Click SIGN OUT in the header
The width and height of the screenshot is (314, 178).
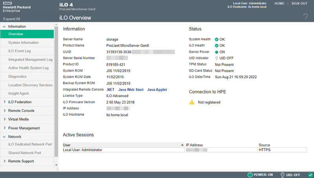(299, 4)
